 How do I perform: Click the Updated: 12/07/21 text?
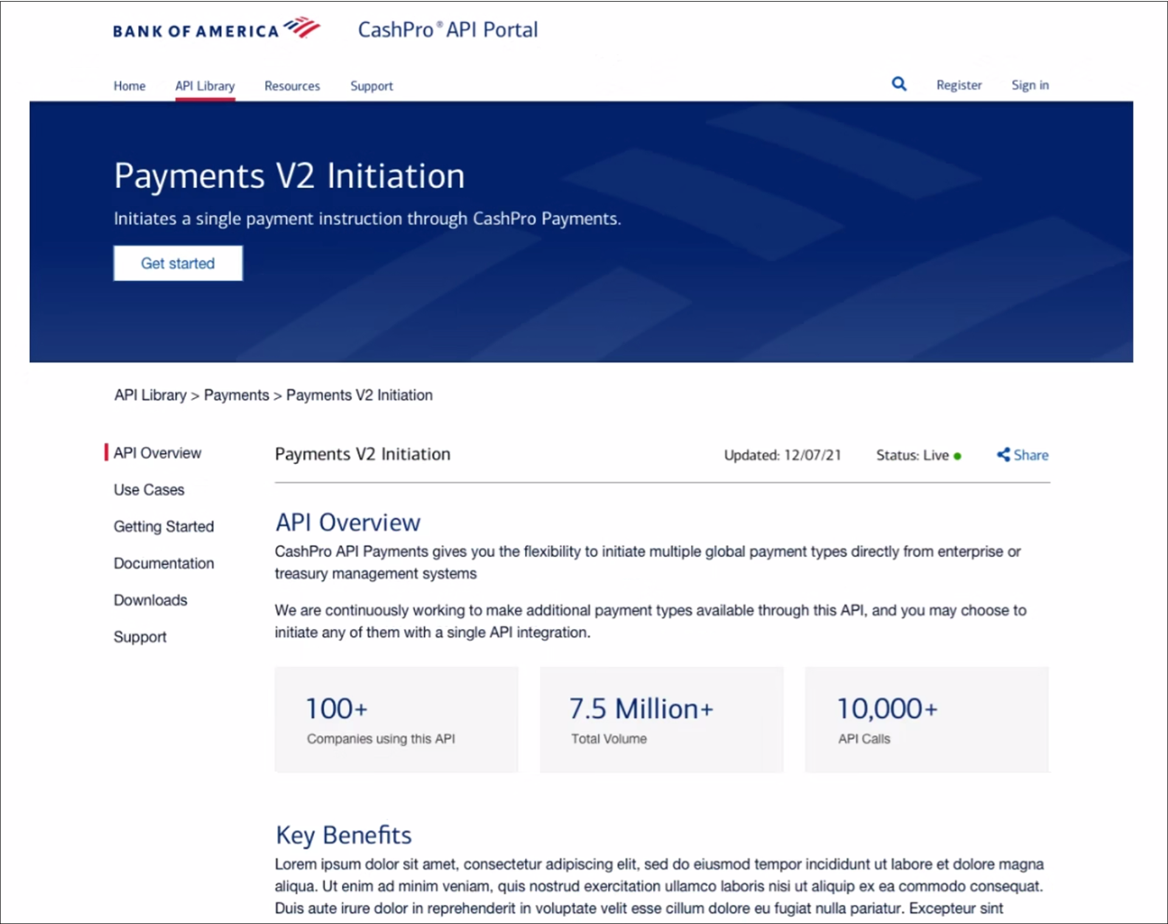(782, 456)
